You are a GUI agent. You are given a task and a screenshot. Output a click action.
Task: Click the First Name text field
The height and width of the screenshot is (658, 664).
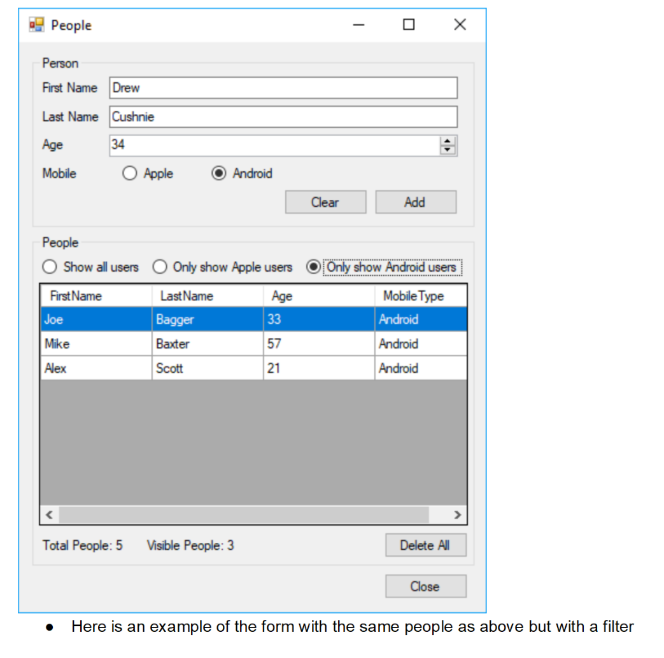pyautogui.click(x=283, y=87)
